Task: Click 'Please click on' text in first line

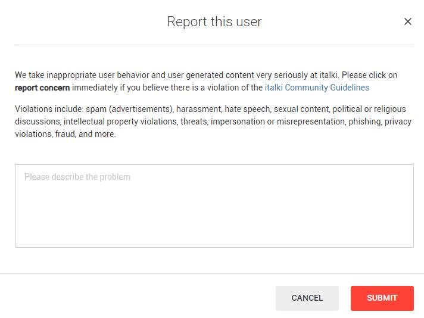Action: [369, 75]
